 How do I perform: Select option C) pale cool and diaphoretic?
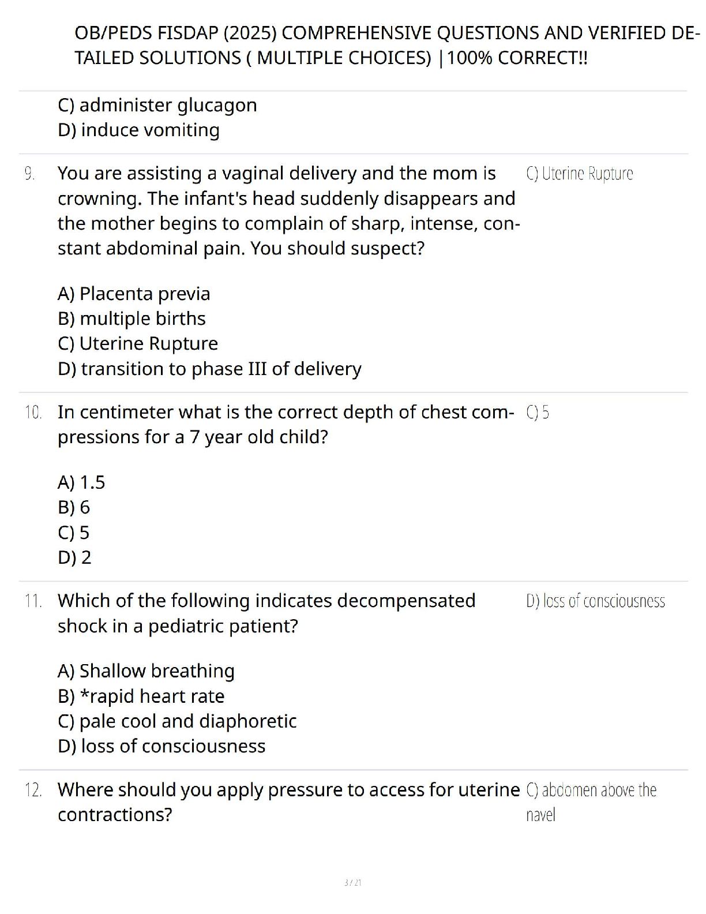pos(177,721)
